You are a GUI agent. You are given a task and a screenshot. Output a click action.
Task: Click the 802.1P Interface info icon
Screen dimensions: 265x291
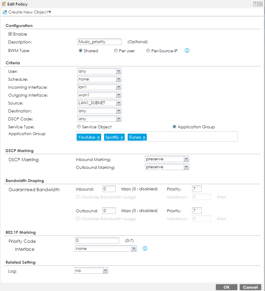[x=145, y=249]
